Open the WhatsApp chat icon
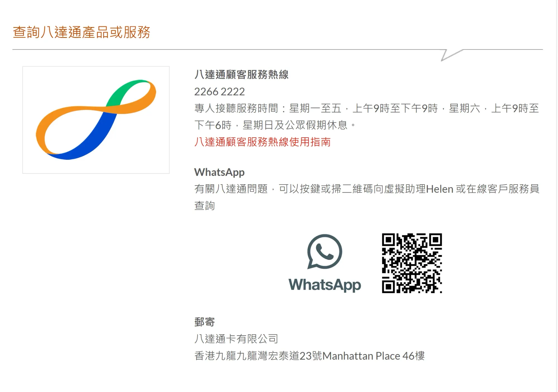 pos(324,251)
